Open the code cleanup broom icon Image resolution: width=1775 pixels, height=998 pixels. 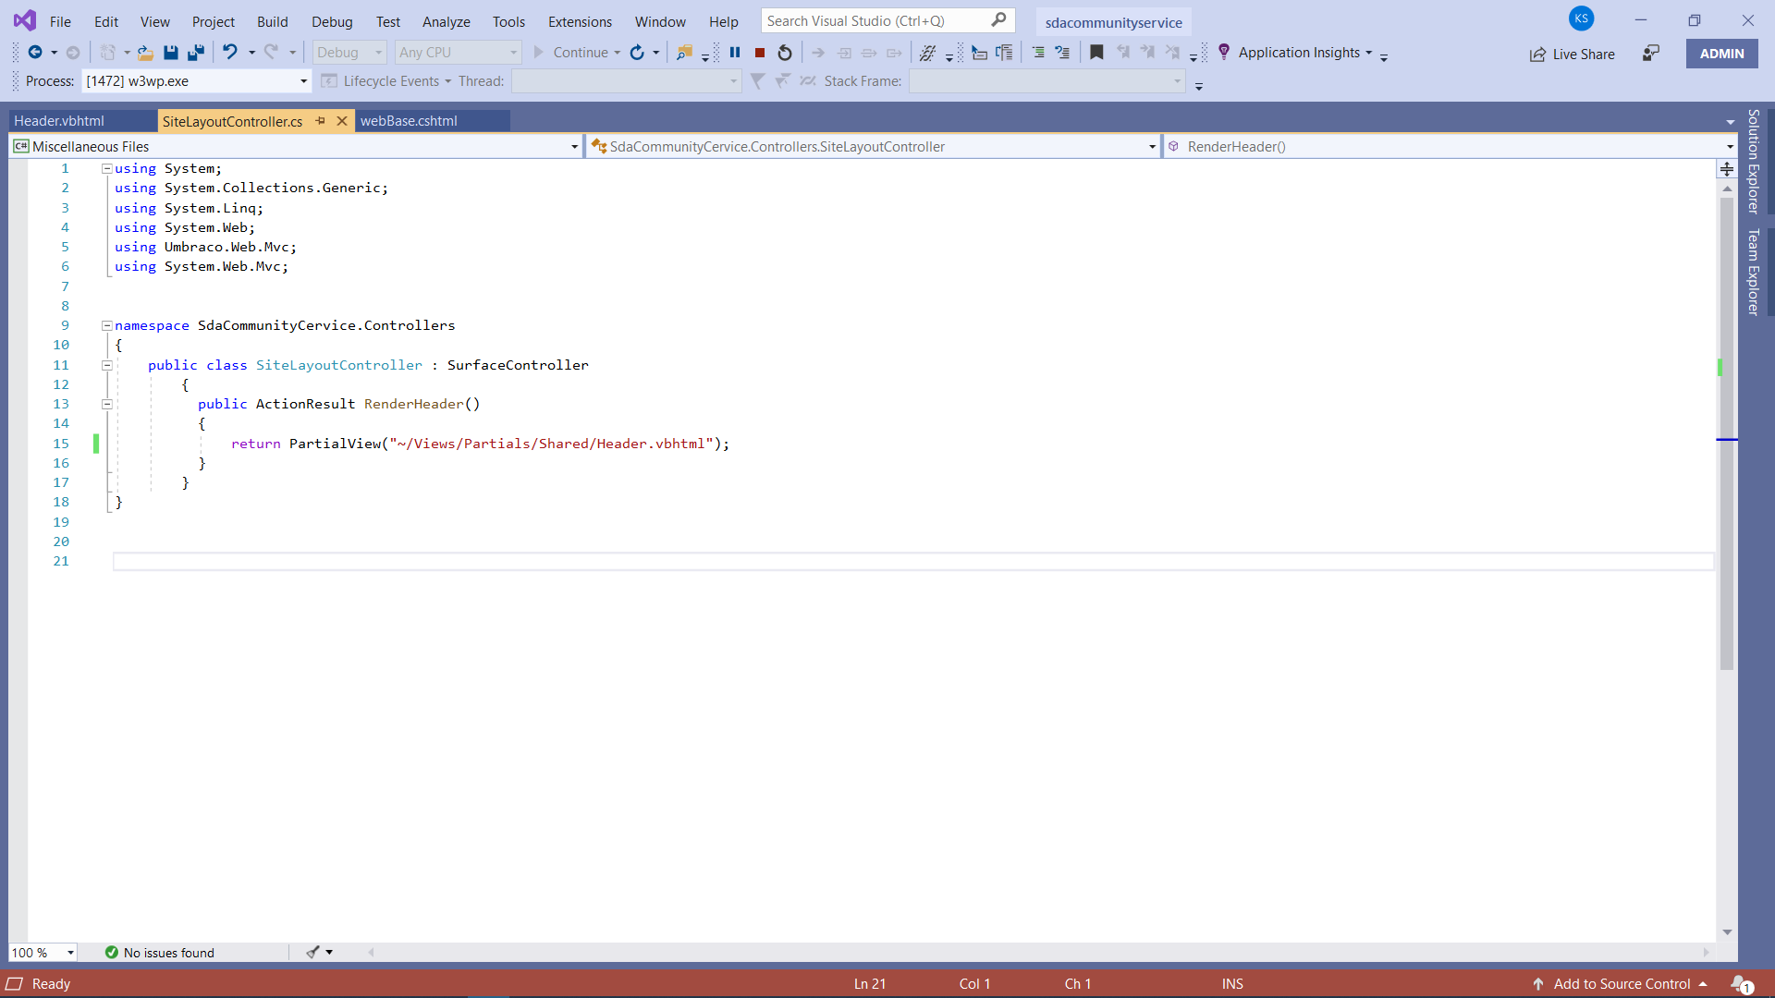coord(313,953)
